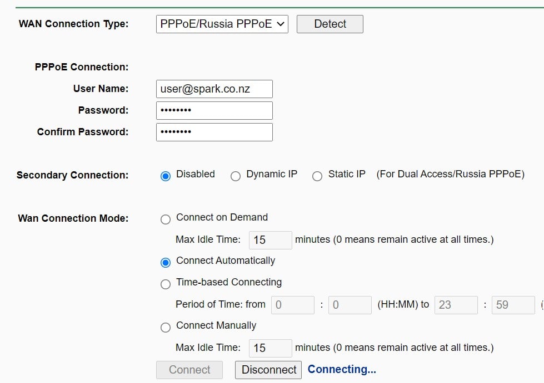Viewport: 544px width, 383px height.
Task: Open the WAN Connection Type dropdown
Action: [x=222, y=24]
